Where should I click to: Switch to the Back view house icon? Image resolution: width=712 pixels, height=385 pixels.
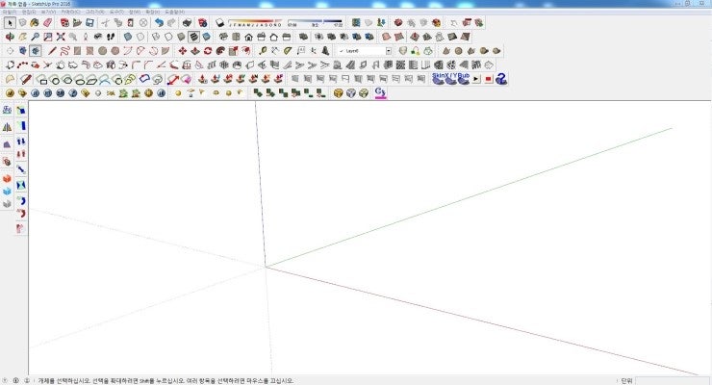pos(274,37)
